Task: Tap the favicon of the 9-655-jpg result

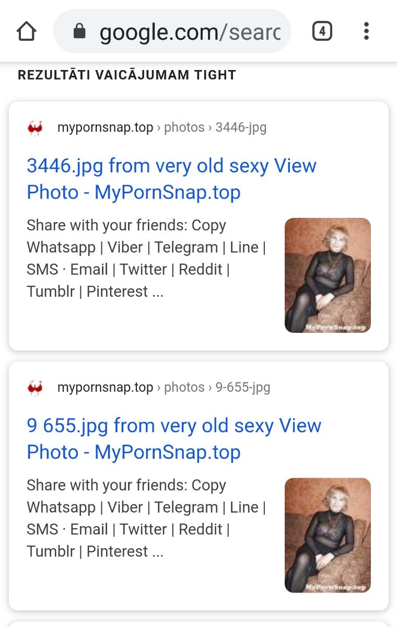Action: point(35,388)
